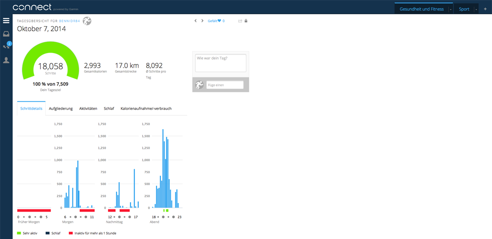Viewport: 492px width, 239px height.
Task: Add a new dashboard tab with plus
Action: [485, 9]
